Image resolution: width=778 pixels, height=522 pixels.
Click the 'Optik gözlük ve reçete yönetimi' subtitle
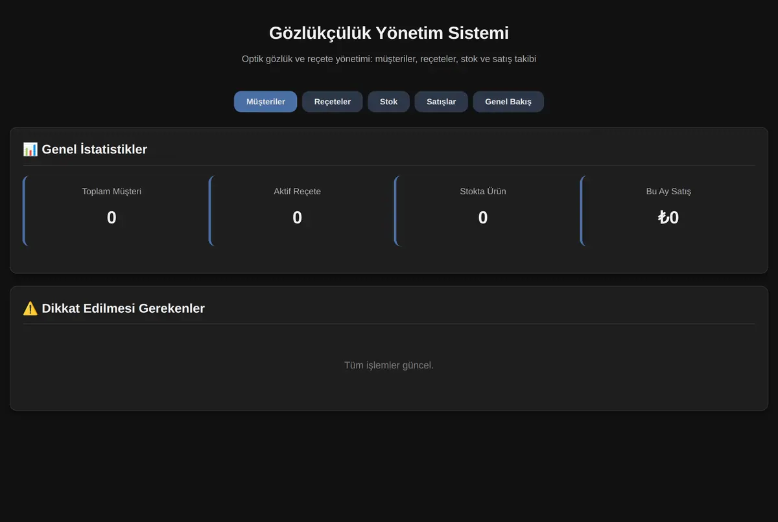tap(389, 59)
